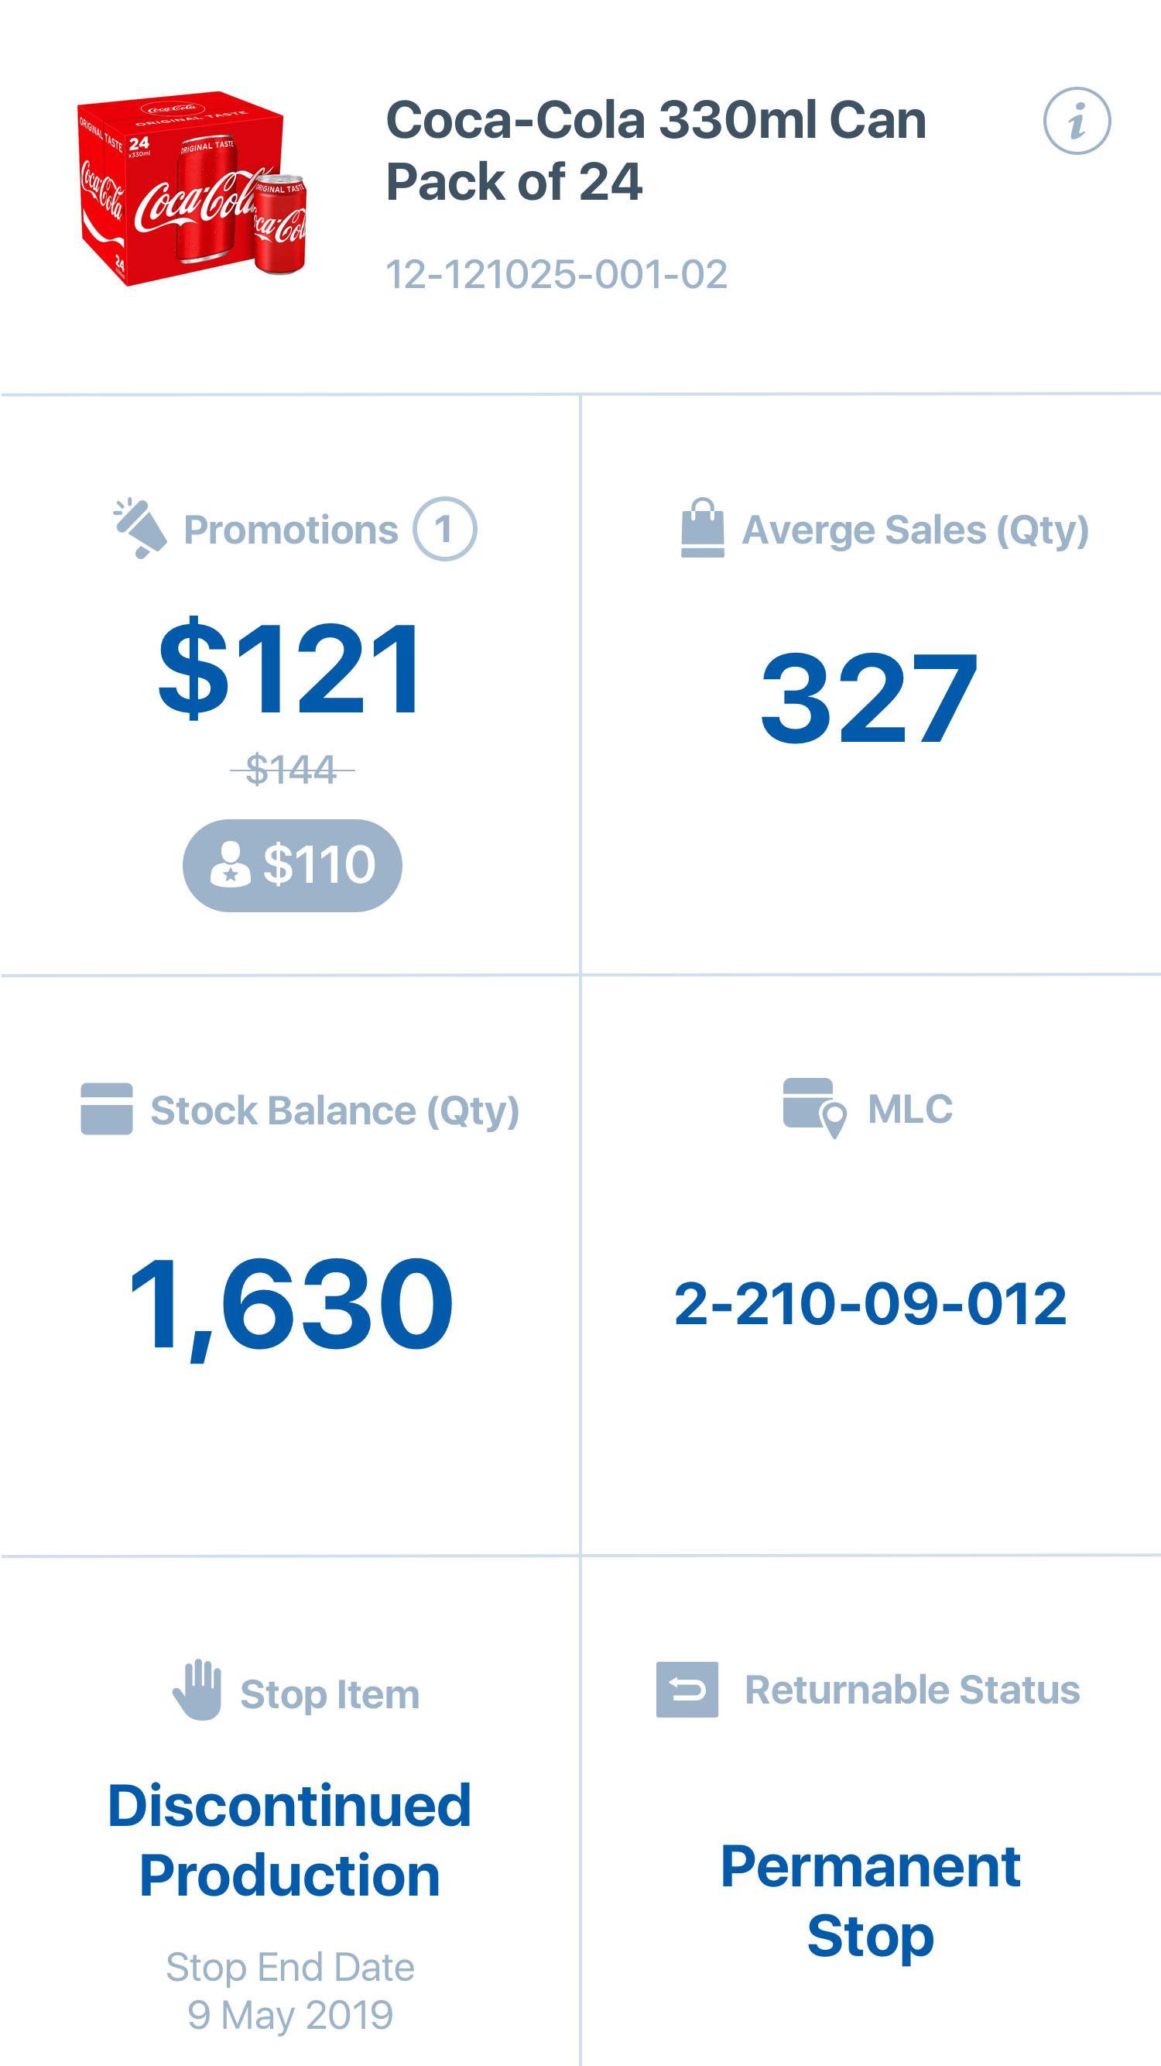
Task: Tap the Average Sales shopping bag icon
Action: (702, 528)
